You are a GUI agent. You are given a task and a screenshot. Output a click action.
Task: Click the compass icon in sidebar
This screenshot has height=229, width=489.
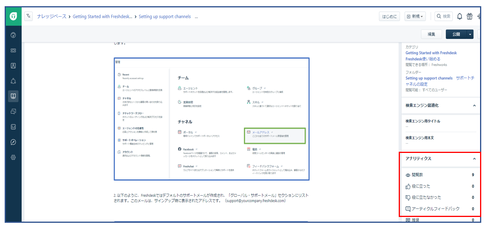13,142
